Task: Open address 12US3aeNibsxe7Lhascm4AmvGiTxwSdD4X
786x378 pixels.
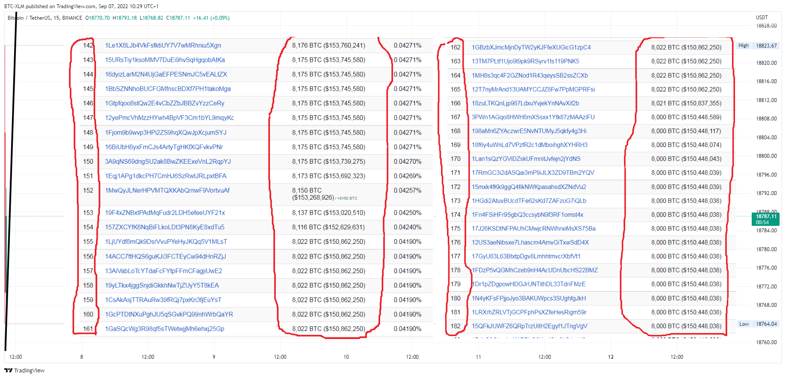Action: click(530, 243)
